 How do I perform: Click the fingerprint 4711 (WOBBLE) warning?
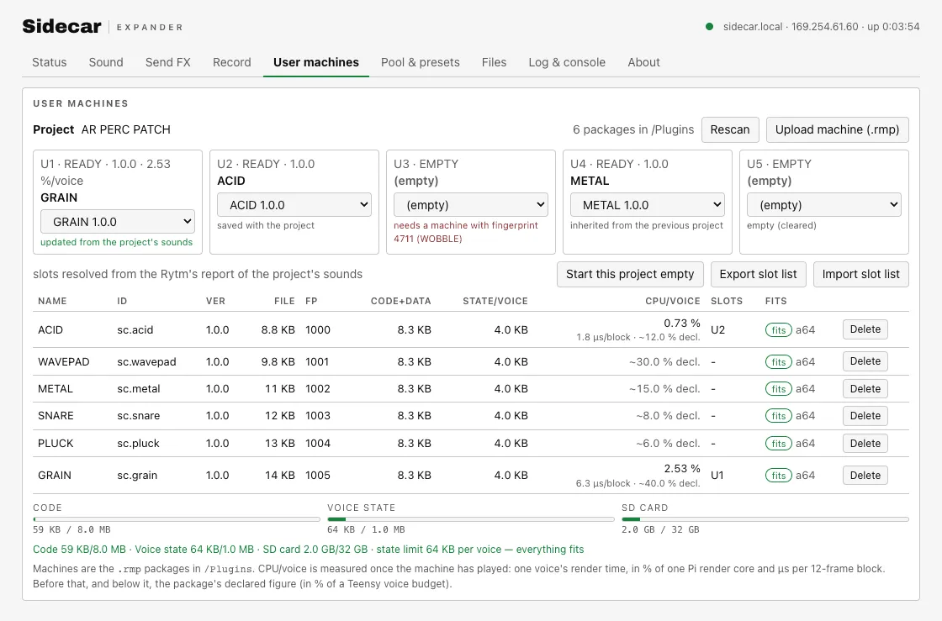(x=466, y=232)
